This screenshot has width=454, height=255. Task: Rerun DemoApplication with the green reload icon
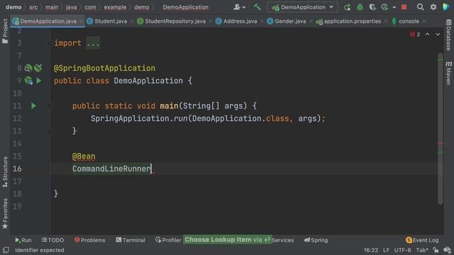pyautogui.click(x=347, y=7)
